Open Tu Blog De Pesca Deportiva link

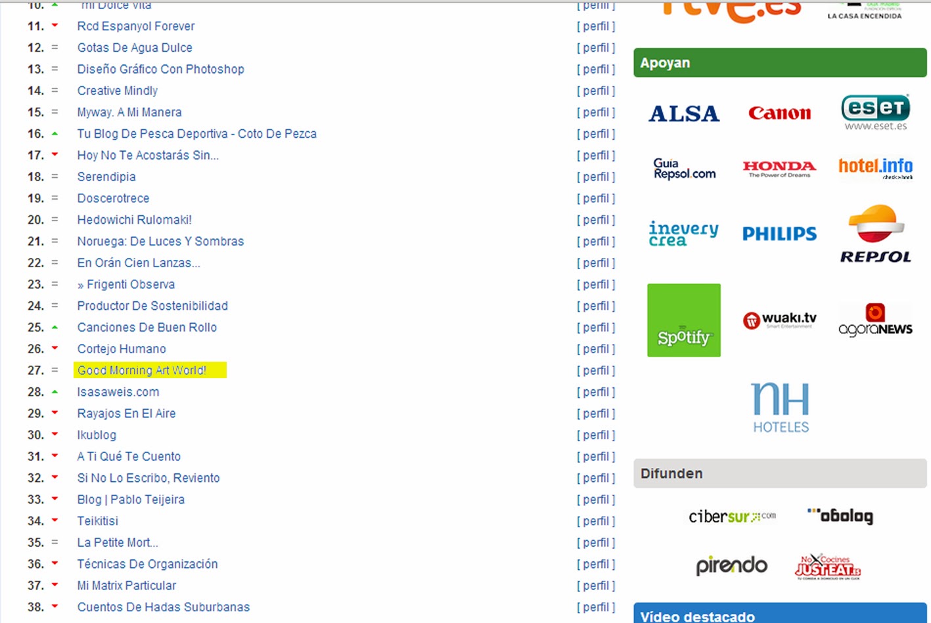196,134
